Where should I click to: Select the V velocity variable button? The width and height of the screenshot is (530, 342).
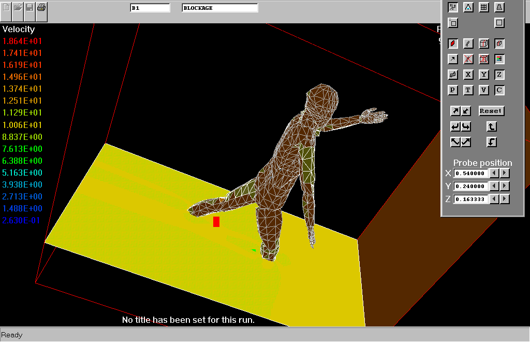click(484, 90)
